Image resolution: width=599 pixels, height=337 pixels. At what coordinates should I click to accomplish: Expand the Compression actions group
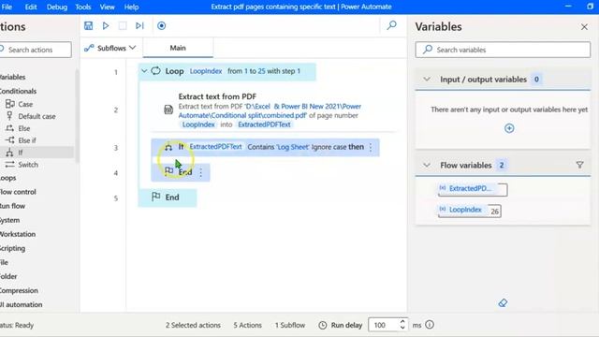pos(19,291)
